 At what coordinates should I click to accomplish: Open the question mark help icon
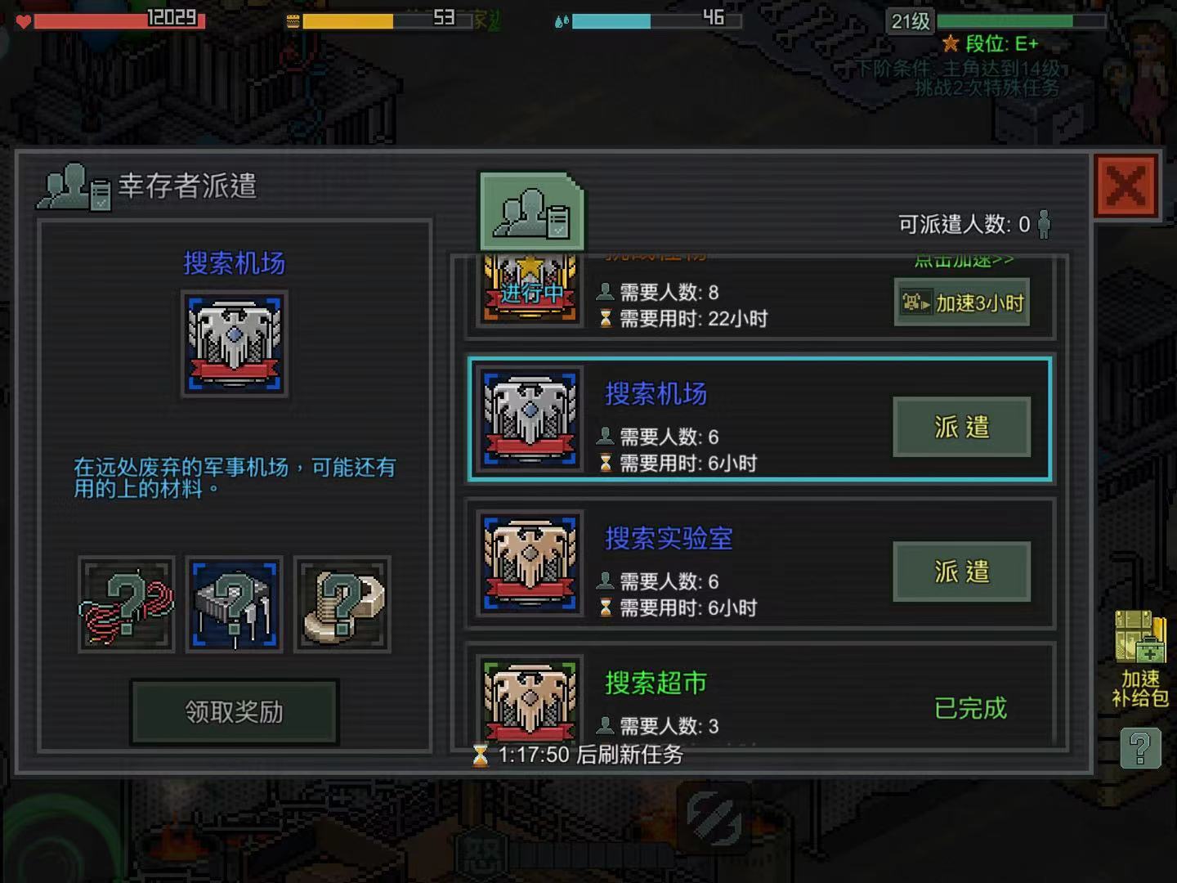pyautogui.click(x=1140, y=747)
